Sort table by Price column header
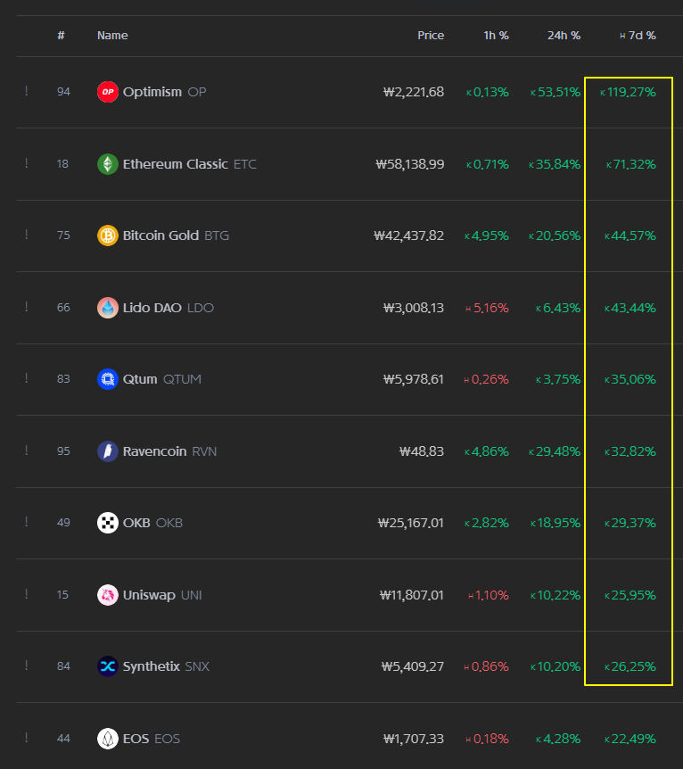 tap(431, 36)
